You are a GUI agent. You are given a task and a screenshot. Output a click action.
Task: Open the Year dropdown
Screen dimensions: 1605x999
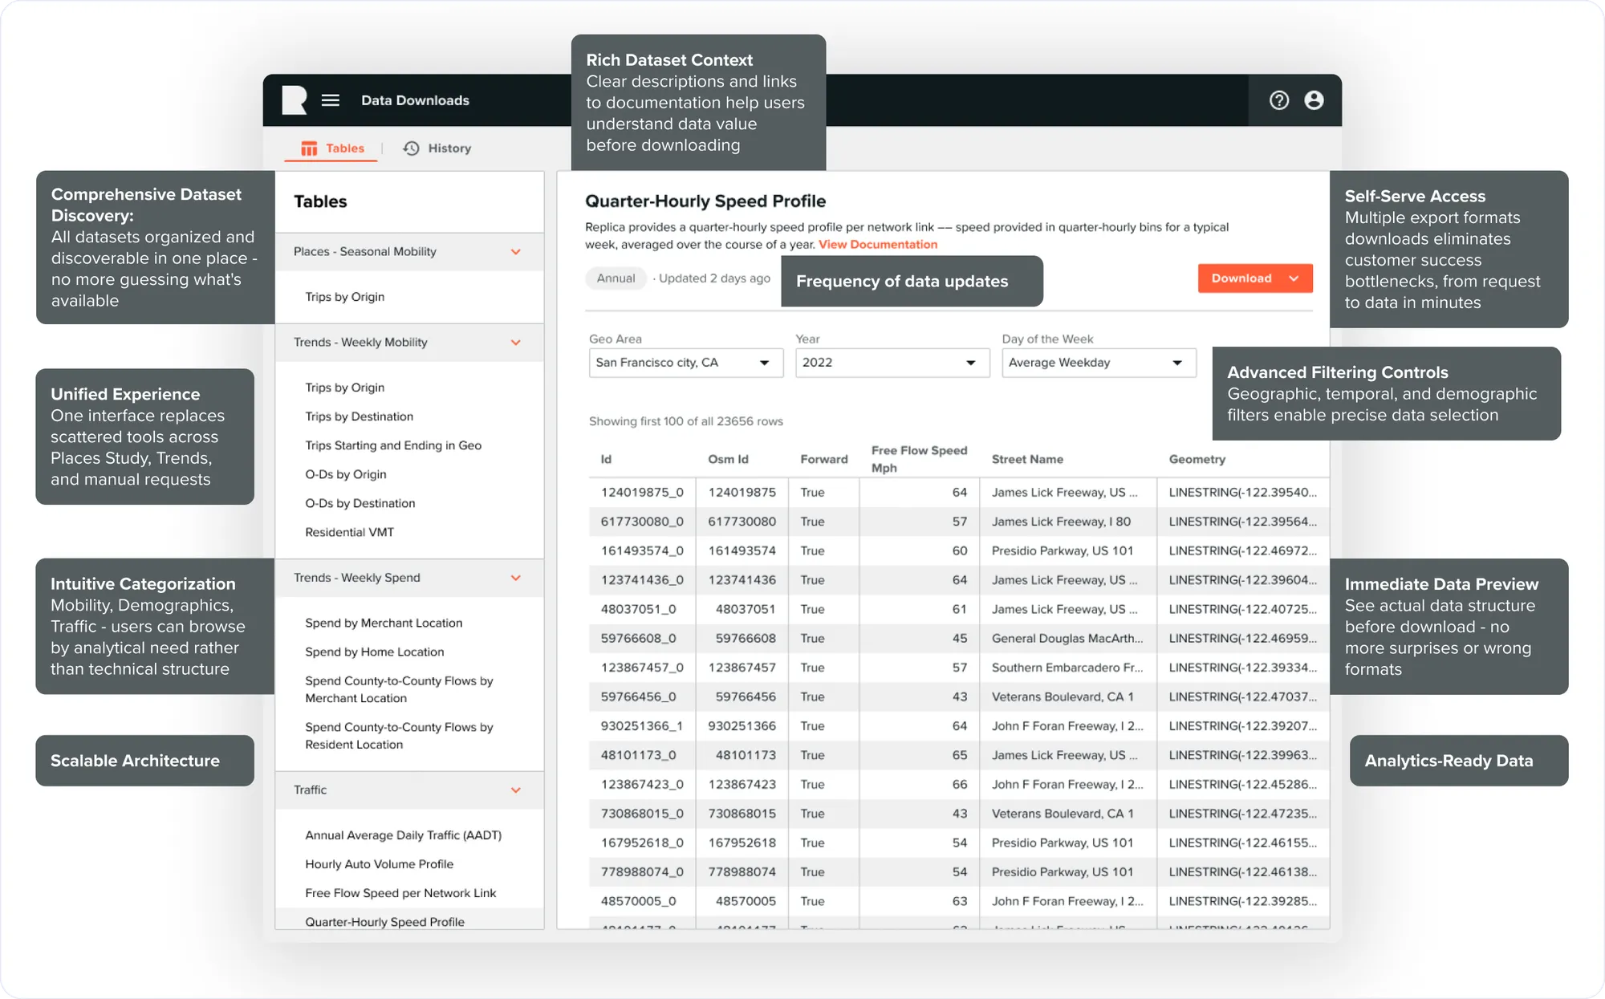(x=892, y=363)
